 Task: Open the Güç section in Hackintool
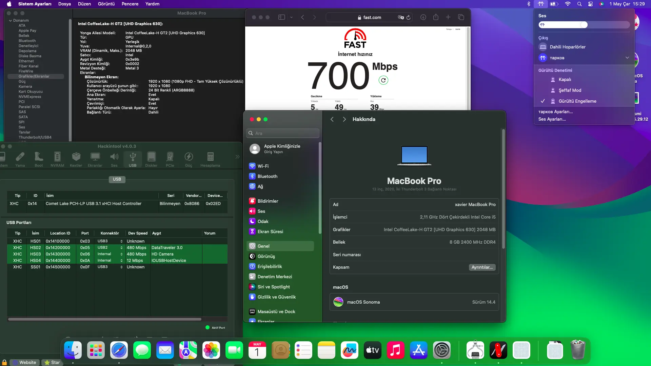(x=189, y=159)
